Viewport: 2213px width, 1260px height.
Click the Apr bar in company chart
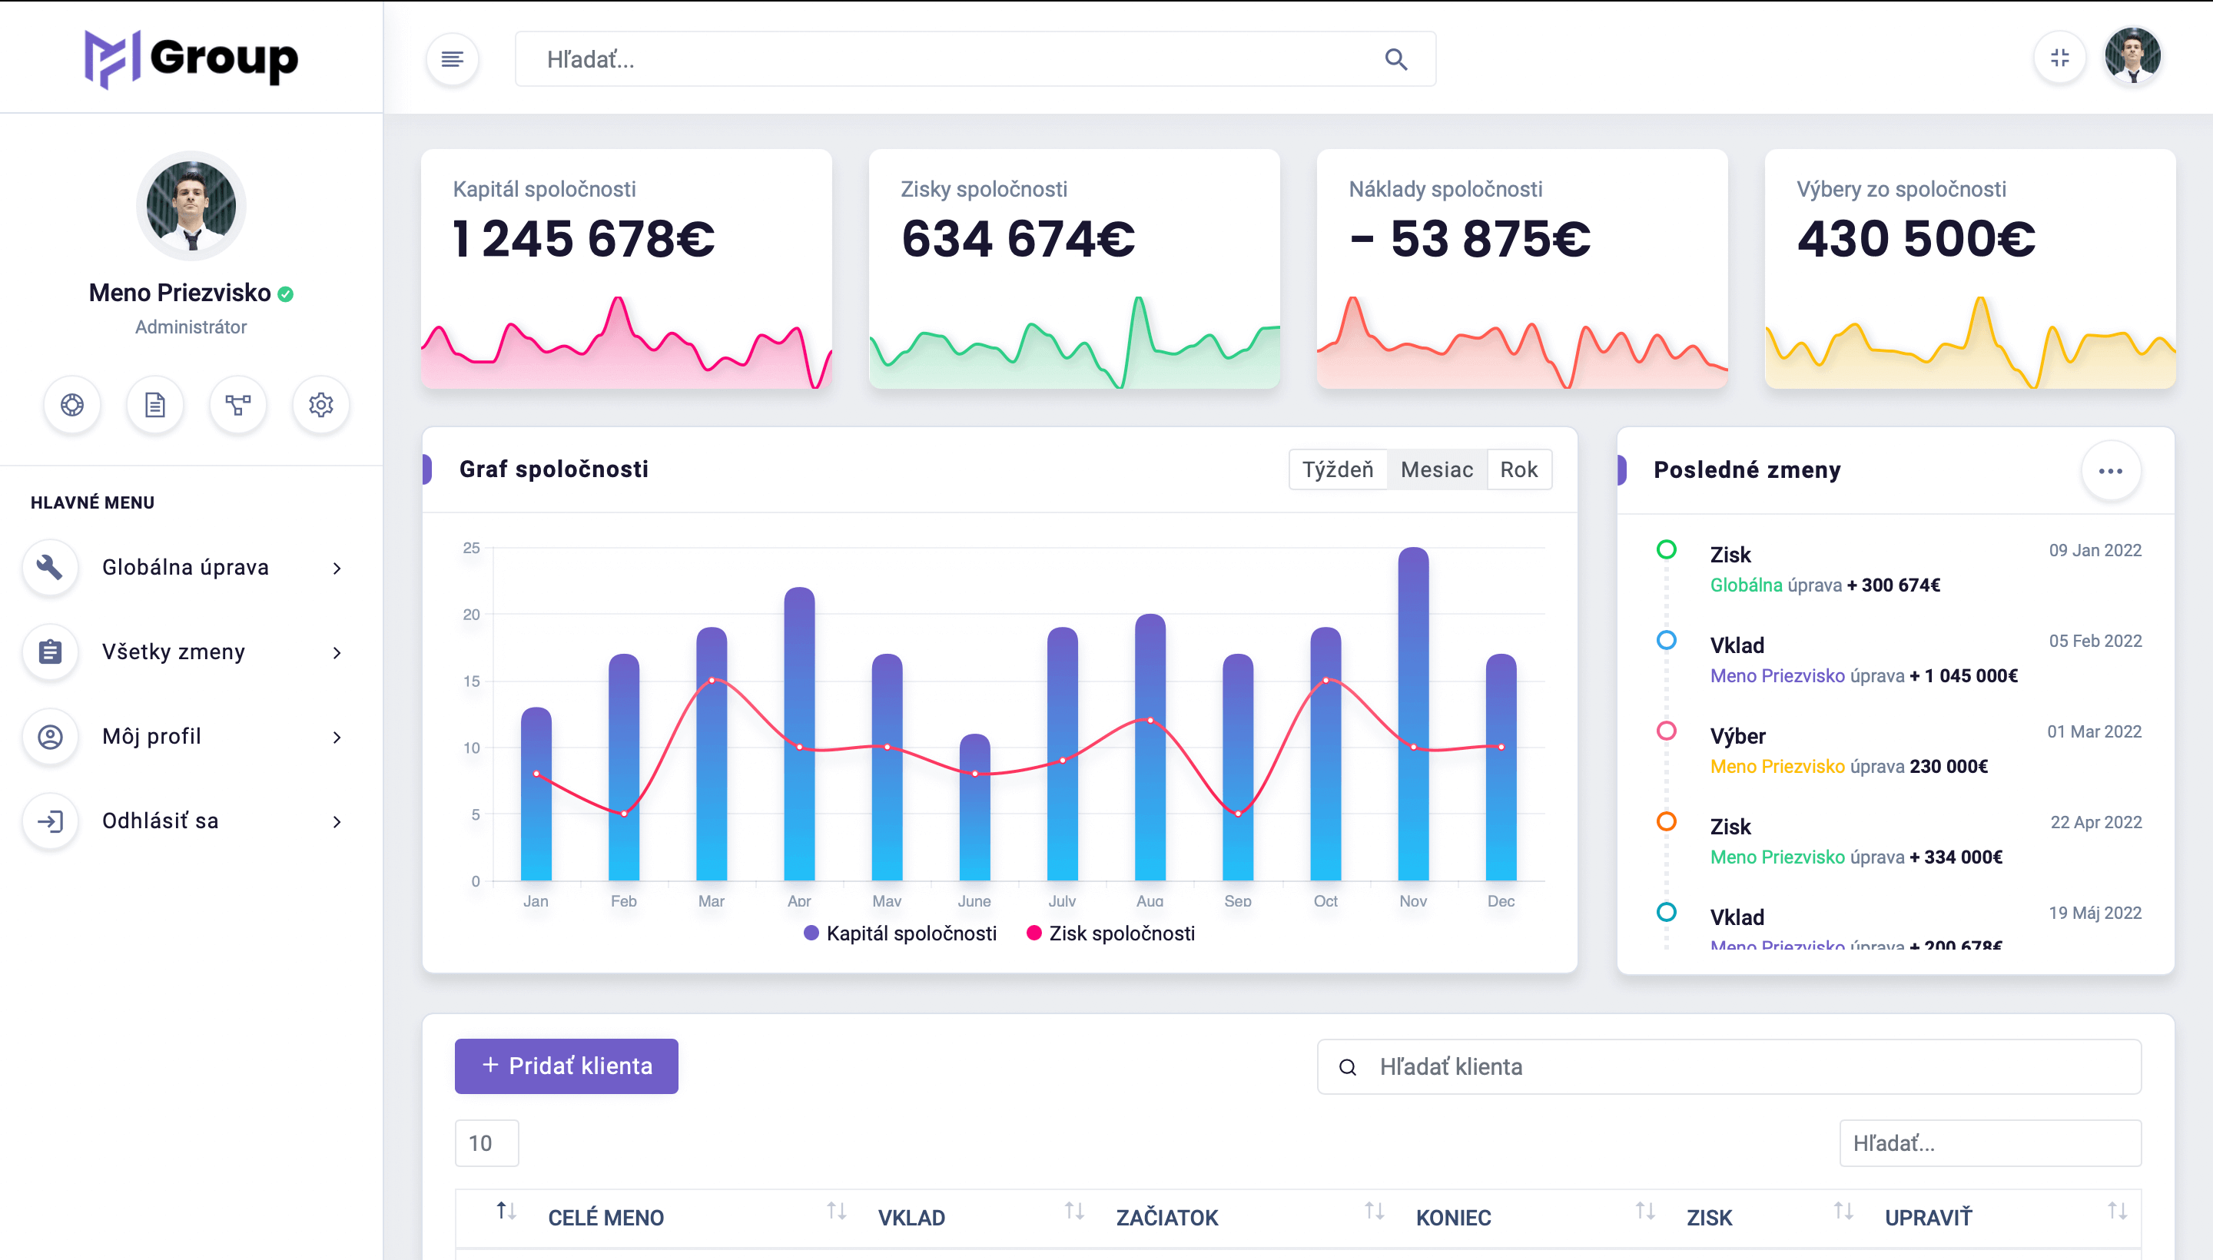[799, 734]
